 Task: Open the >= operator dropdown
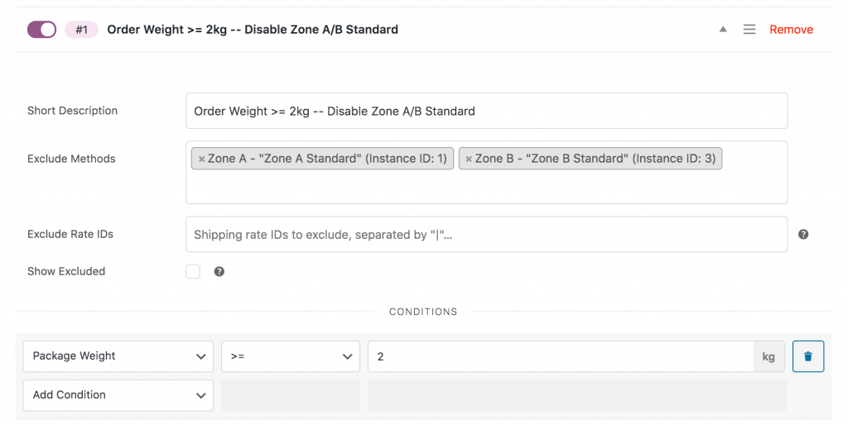click(x=291, y=356)
